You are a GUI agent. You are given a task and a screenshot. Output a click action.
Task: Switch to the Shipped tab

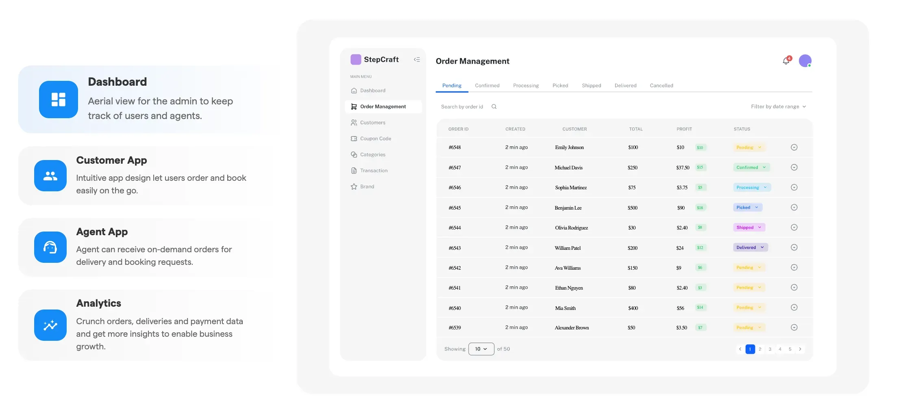[591, 86]
